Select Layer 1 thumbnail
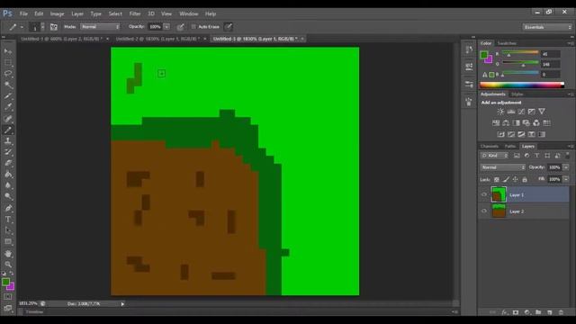Image resolution: width=576 pixels, height=324 pixels. (x=499, y=194)
